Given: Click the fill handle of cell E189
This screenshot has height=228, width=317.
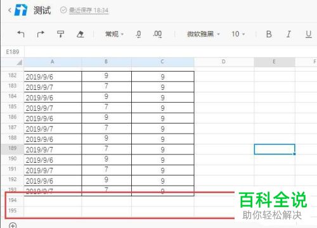Looking at the screenshot, I should click(294, 154).
